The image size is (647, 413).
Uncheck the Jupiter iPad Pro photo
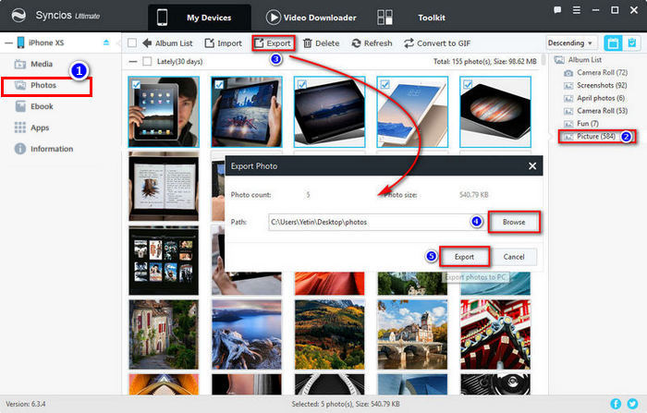468,84
